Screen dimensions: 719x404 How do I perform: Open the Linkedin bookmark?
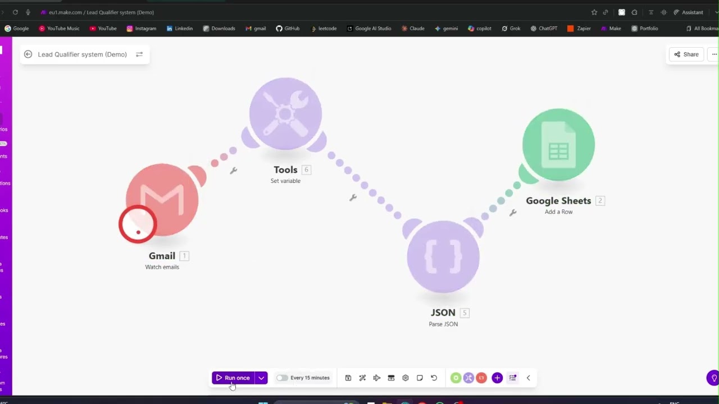(180, 29)
